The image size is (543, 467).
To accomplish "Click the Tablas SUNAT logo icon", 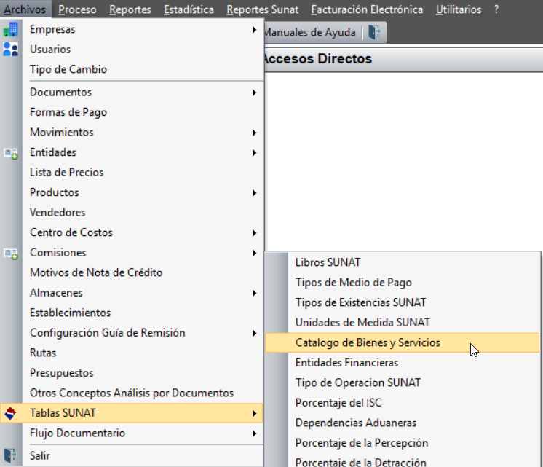I will (10, 413).
